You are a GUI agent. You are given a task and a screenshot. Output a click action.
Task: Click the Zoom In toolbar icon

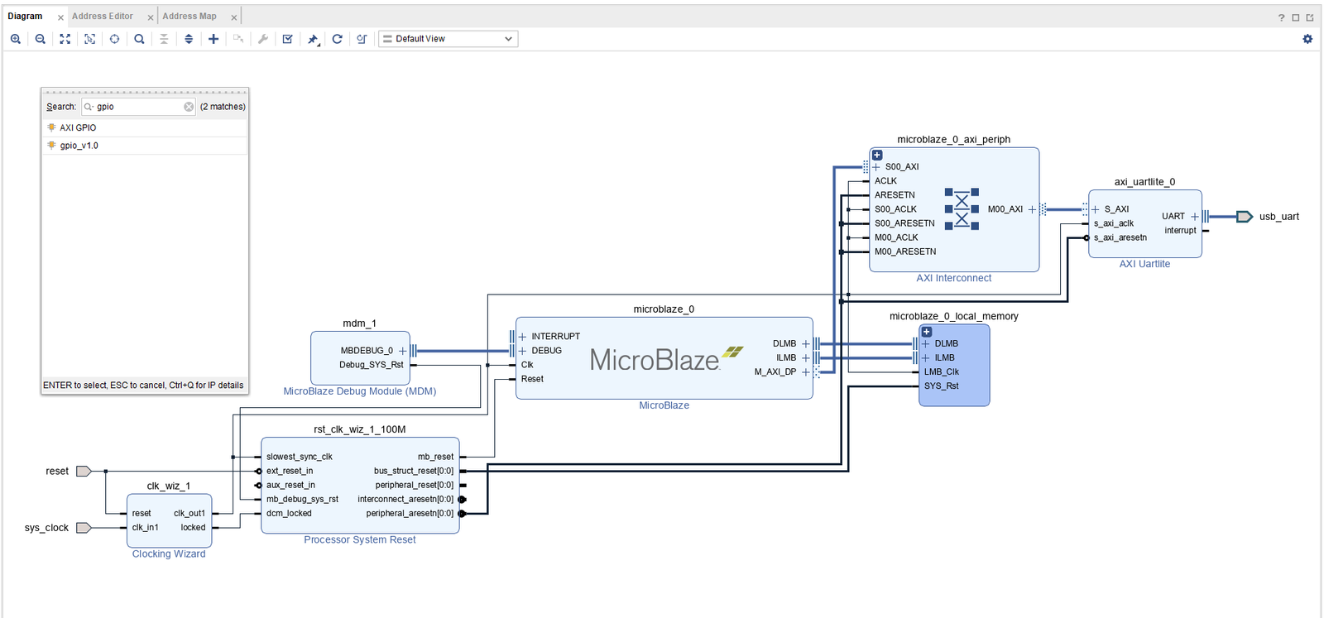point(16,39)
